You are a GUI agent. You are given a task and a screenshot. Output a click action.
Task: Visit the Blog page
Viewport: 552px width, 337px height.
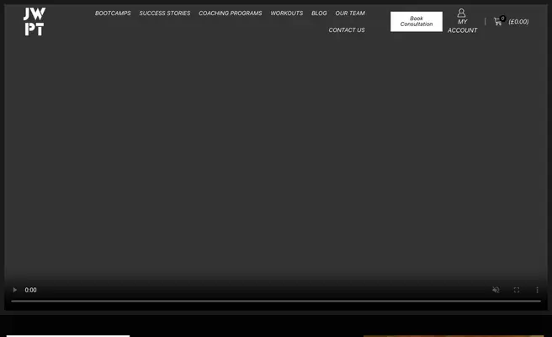pos(319,13)
